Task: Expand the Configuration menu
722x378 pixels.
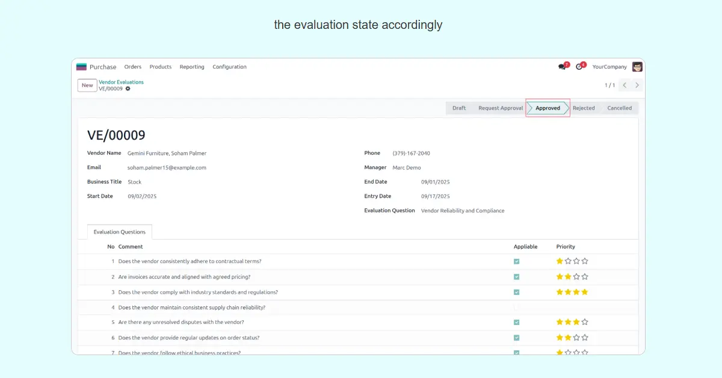Action: coord(229,67)
